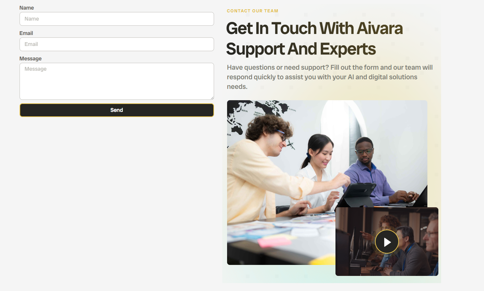Play the video via the circular play icon
Image resolution: width=484 pixels, height=291 pixels.
tap(387, 242)
